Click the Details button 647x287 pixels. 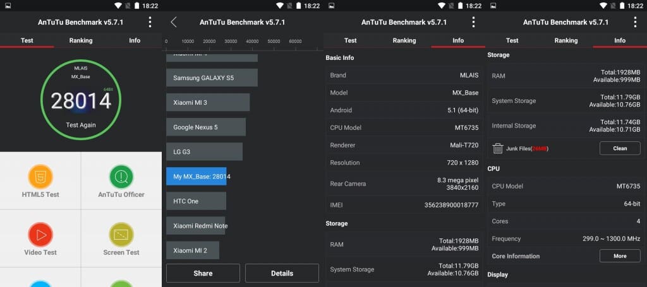click(x=282, y=273)
